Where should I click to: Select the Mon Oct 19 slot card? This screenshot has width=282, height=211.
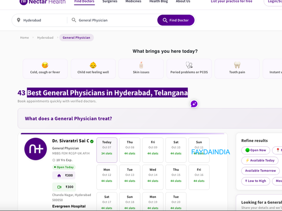click(x=153, y=201)
